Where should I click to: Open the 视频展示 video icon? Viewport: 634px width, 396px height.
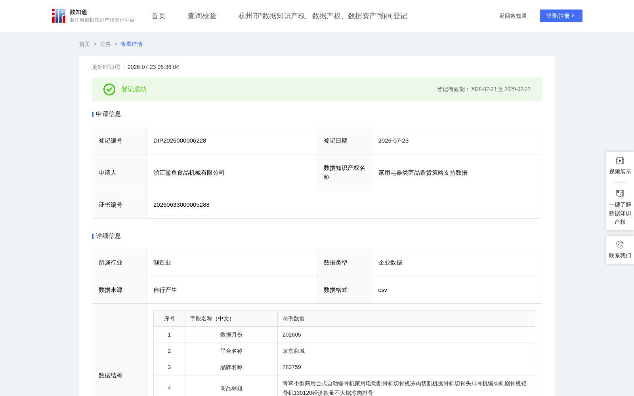pos(620,161)
